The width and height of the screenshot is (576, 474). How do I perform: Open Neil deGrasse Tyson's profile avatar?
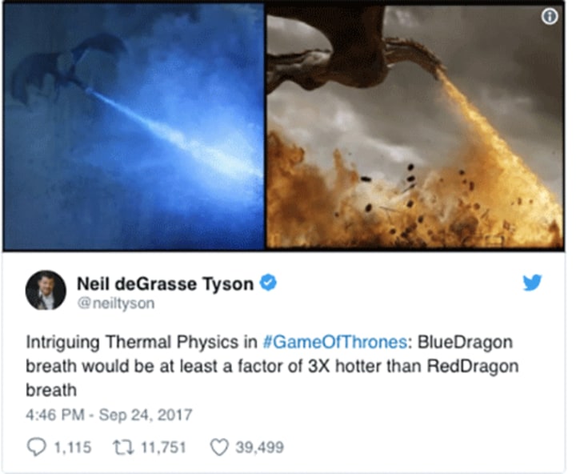(46, 290)
